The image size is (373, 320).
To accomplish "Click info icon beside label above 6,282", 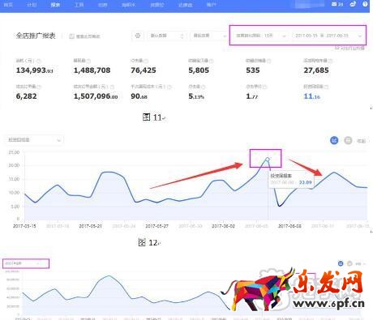I will point(39,87).
